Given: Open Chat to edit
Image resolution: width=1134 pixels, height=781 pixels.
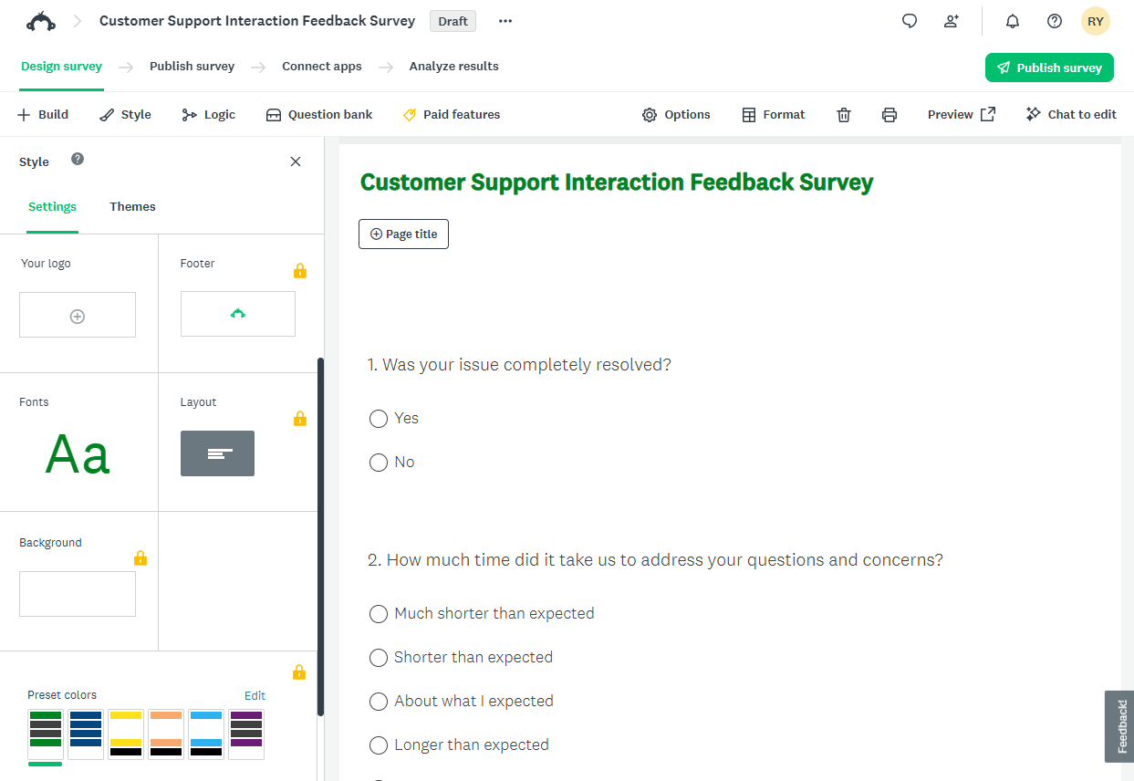Looking at the screenshot, I should coord(1071,115).
